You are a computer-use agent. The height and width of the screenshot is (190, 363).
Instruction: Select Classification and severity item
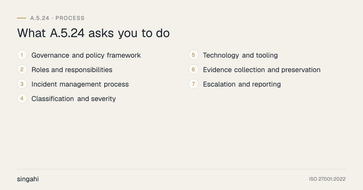[x=74, y=99]
